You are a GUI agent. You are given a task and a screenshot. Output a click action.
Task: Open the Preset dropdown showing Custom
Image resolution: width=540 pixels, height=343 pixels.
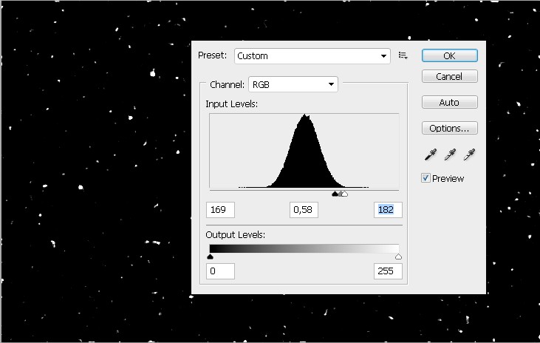312,55
